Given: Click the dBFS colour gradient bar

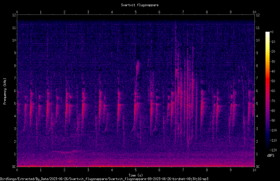Looking at the screenshot, I should (x=267, y=91).
